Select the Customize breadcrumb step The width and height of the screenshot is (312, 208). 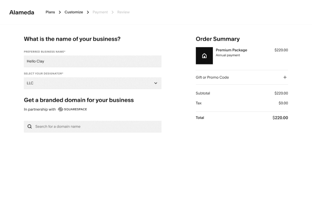tap(74, 12)
